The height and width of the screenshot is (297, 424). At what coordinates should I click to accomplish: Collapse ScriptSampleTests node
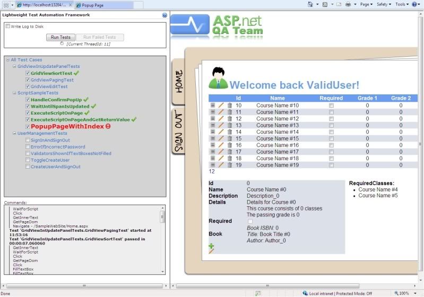click(x=14, y=93)
